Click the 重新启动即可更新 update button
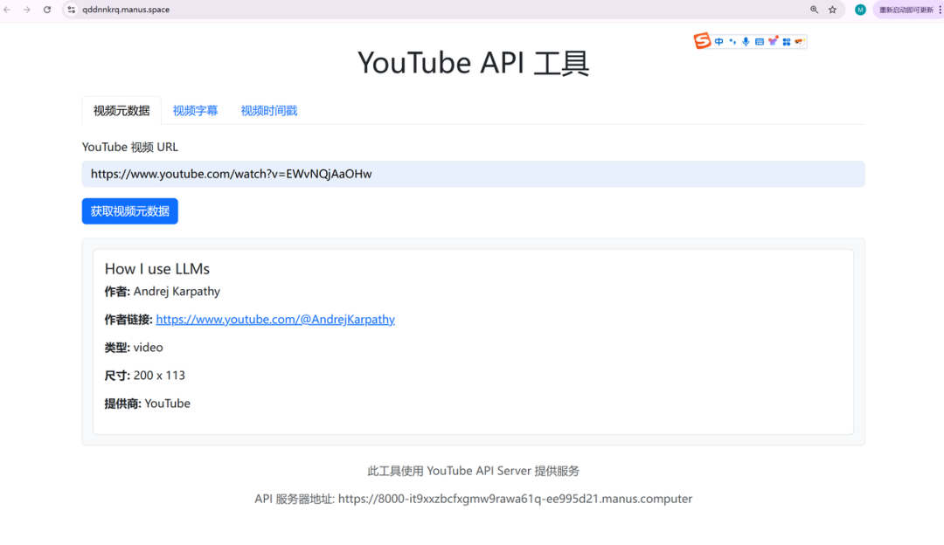 (x=906, y=10)
